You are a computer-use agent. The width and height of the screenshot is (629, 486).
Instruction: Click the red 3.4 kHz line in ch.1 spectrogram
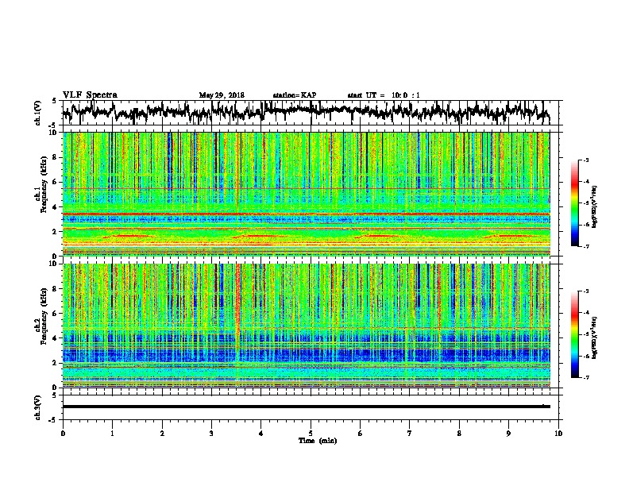click(306, 214)
